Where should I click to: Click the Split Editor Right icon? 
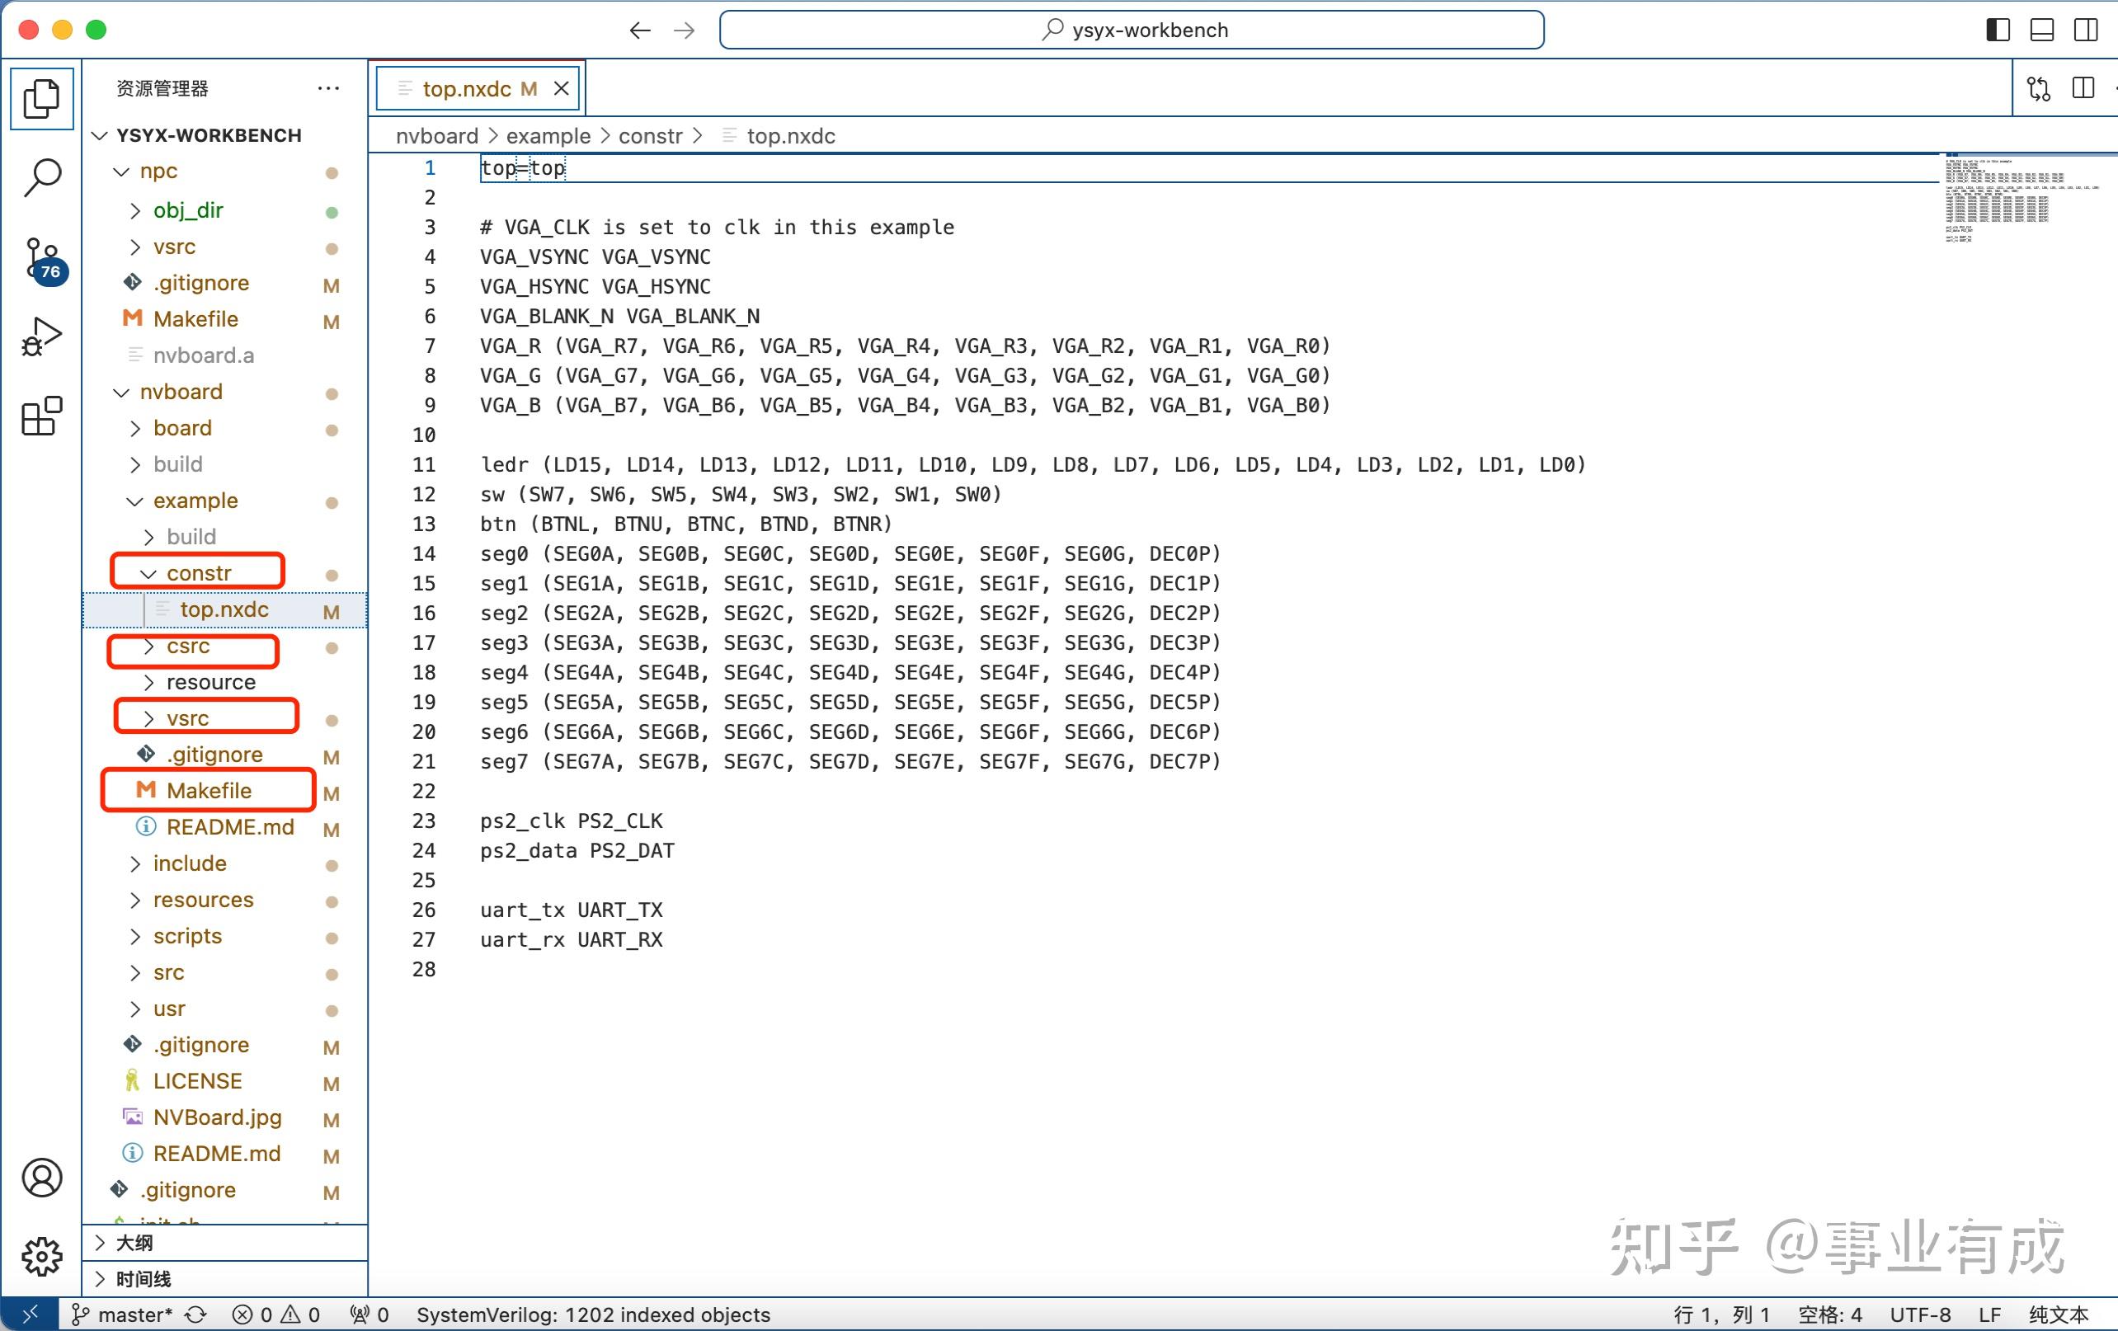pos(2083,89)
